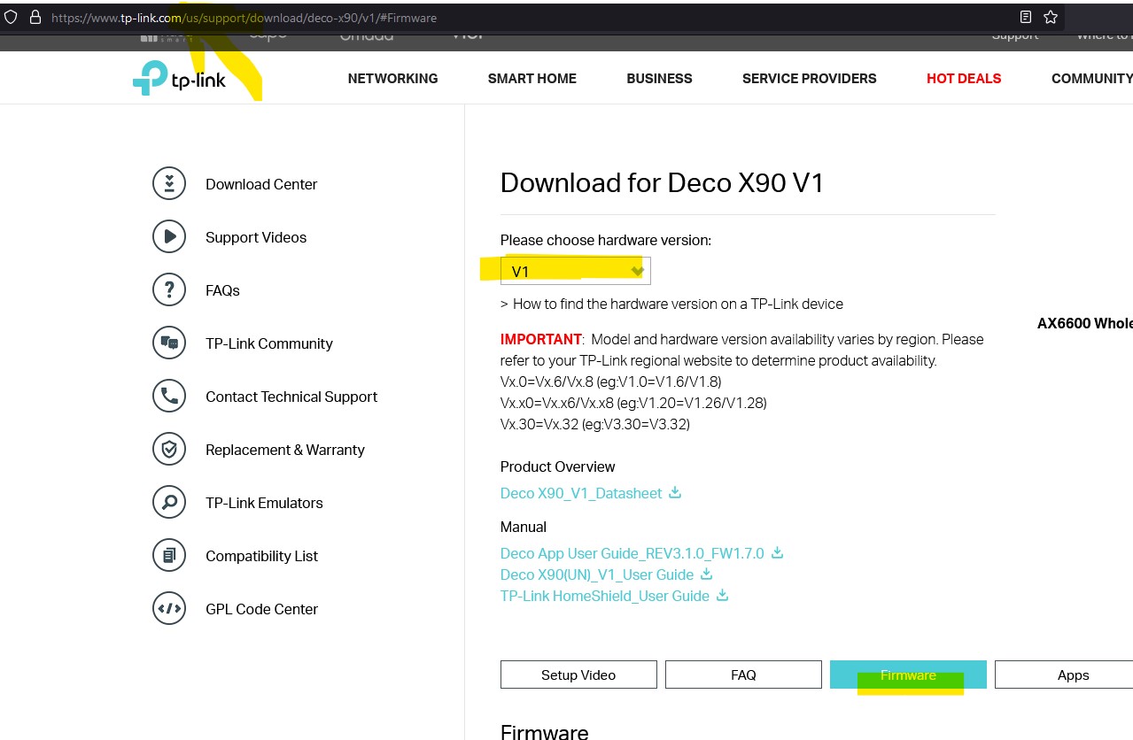Open the SMART HOME navigation menu
This screenshot has height=740, width=1133.
532,79
